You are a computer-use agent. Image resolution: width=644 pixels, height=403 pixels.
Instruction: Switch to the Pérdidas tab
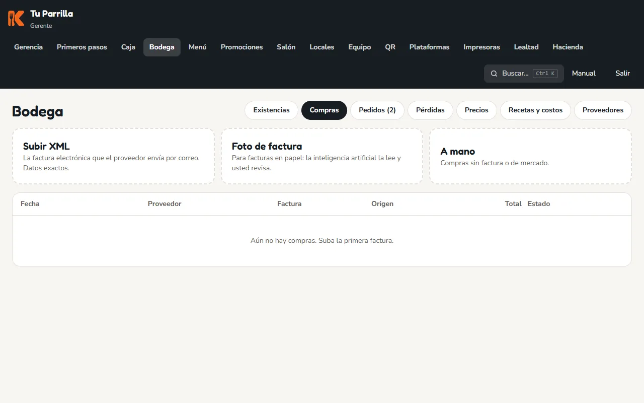click(x=430, y=110)
